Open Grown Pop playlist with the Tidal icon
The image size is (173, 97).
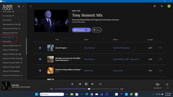click(x=8, y=37)
